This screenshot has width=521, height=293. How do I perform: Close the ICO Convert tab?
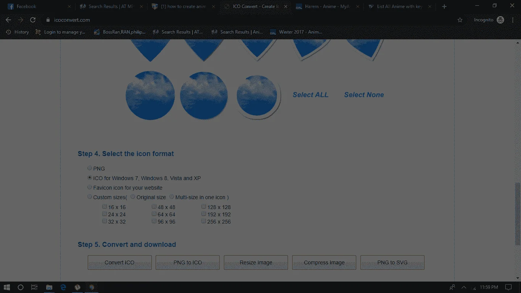[286, 6]
